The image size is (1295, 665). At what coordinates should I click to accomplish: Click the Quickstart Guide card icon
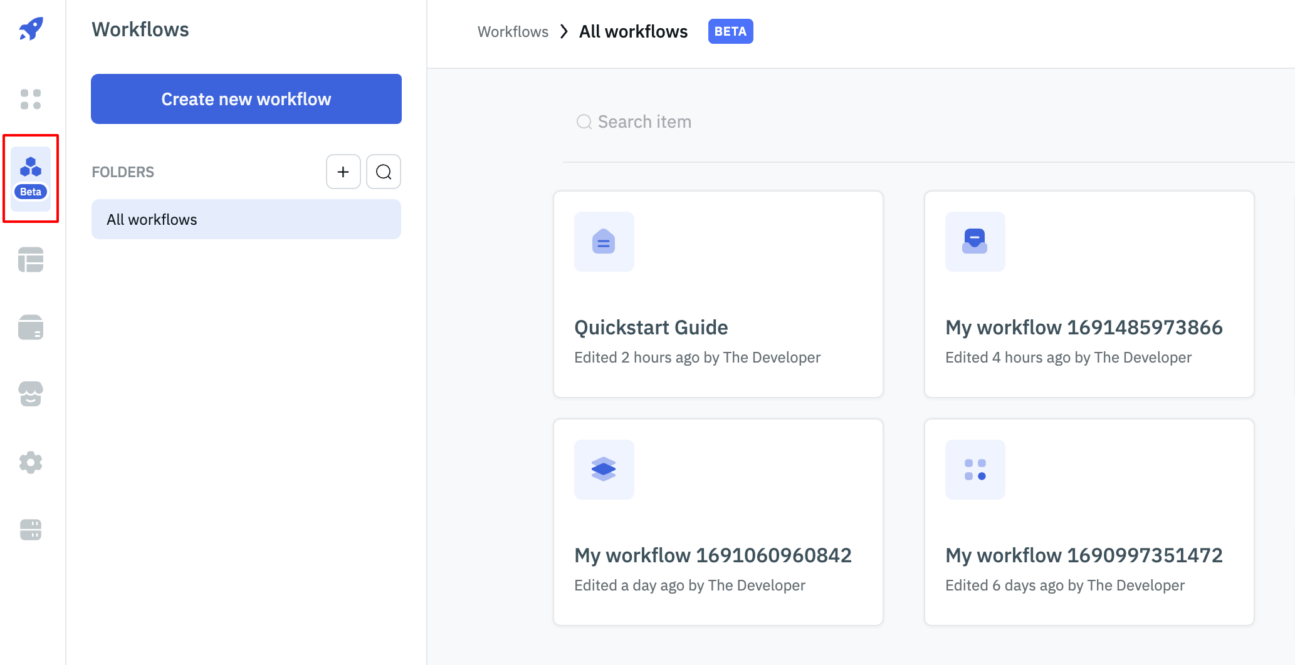click(x=604, y=242)
